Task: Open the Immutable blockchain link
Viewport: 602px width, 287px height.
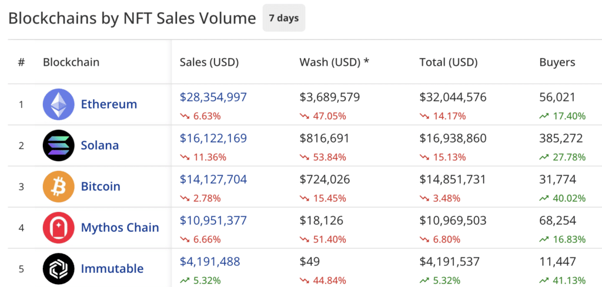Action: tap(112, 269)
